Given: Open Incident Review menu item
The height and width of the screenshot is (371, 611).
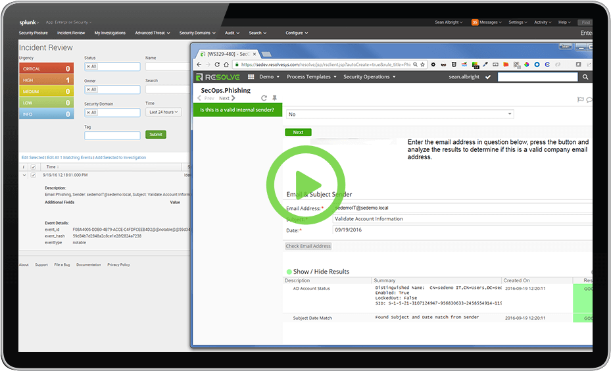Looking at the screenshot, I should pyautogui.click(x=71, y=33).
